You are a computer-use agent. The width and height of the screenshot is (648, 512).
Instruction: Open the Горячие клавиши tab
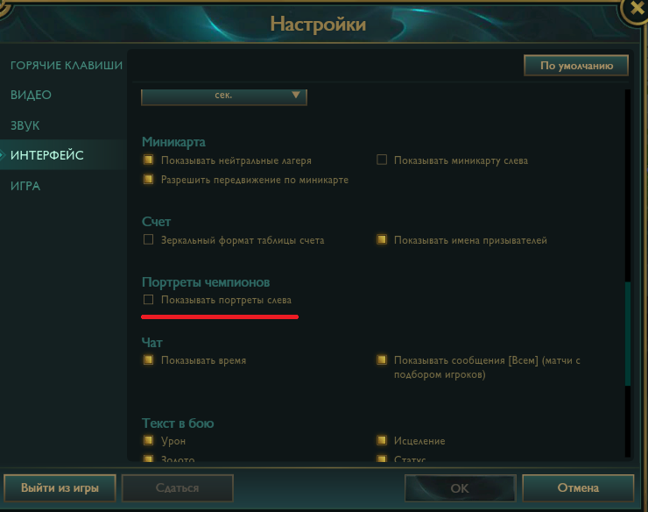(x=67, y=66)
